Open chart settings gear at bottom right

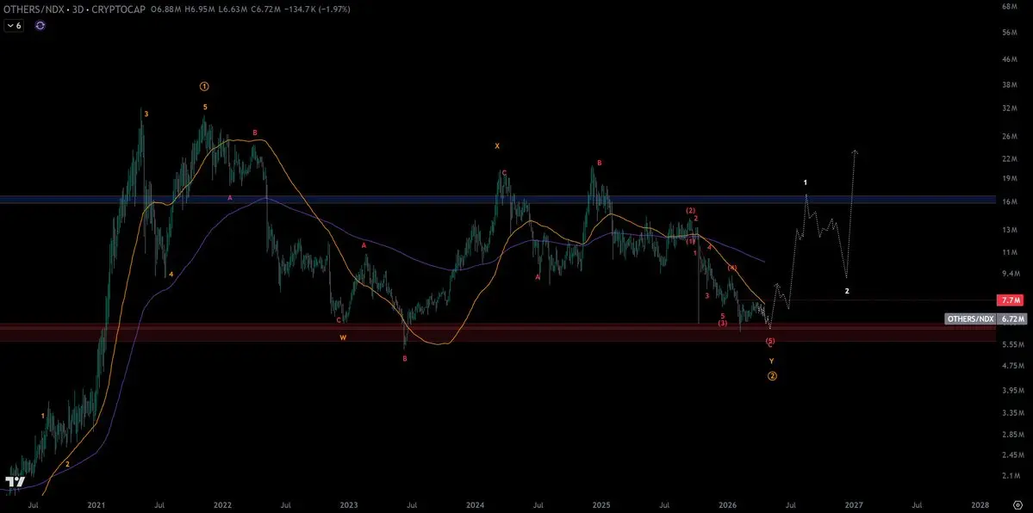(x=1017, y=505)
